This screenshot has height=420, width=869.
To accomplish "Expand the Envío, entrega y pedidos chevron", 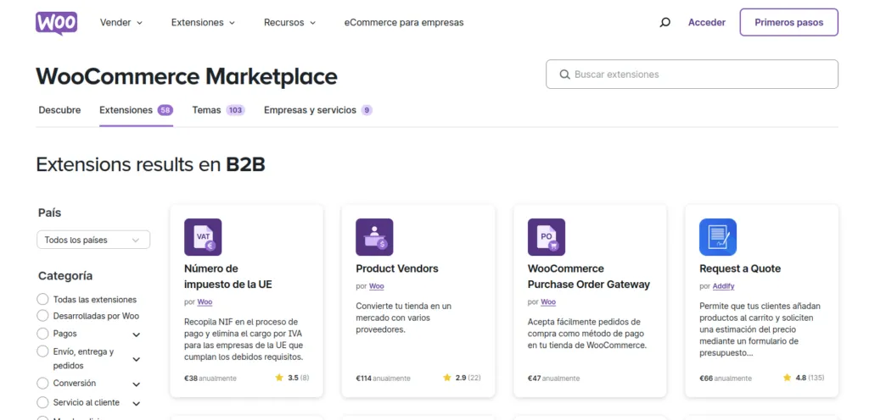I will coord(137,359).
